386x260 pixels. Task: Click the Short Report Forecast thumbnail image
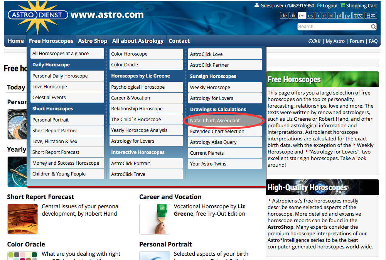click(23, 219)
